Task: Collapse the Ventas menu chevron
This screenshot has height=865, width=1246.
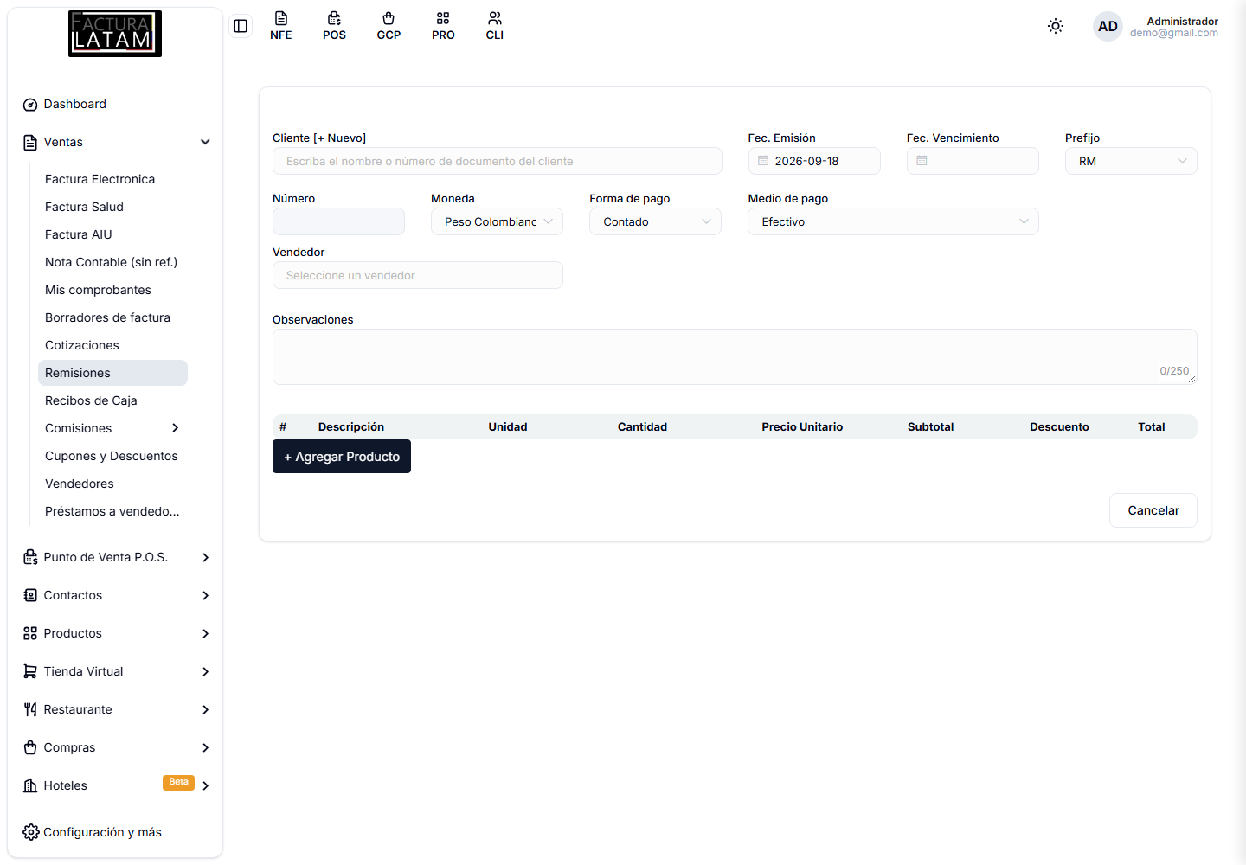Action: (x=205, y=142)
